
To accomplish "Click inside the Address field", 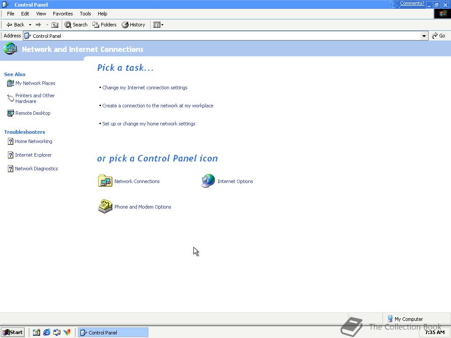I will (x=226, y=36).
